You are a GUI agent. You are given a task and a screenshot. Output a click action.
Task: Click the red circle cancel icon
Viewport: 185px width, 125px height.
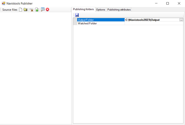(x=47, y=10)
